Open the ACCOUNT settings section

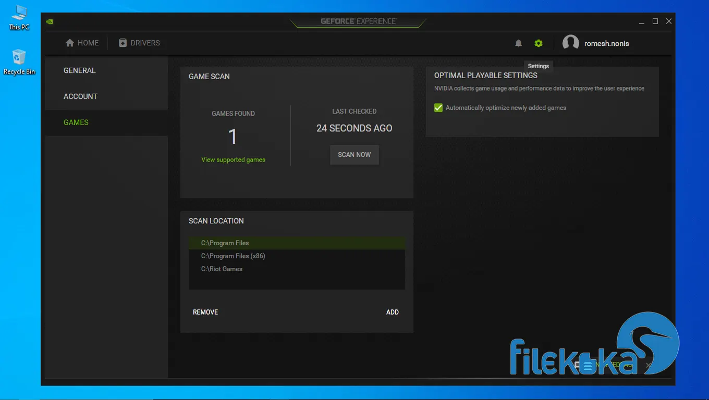[106, 96]
